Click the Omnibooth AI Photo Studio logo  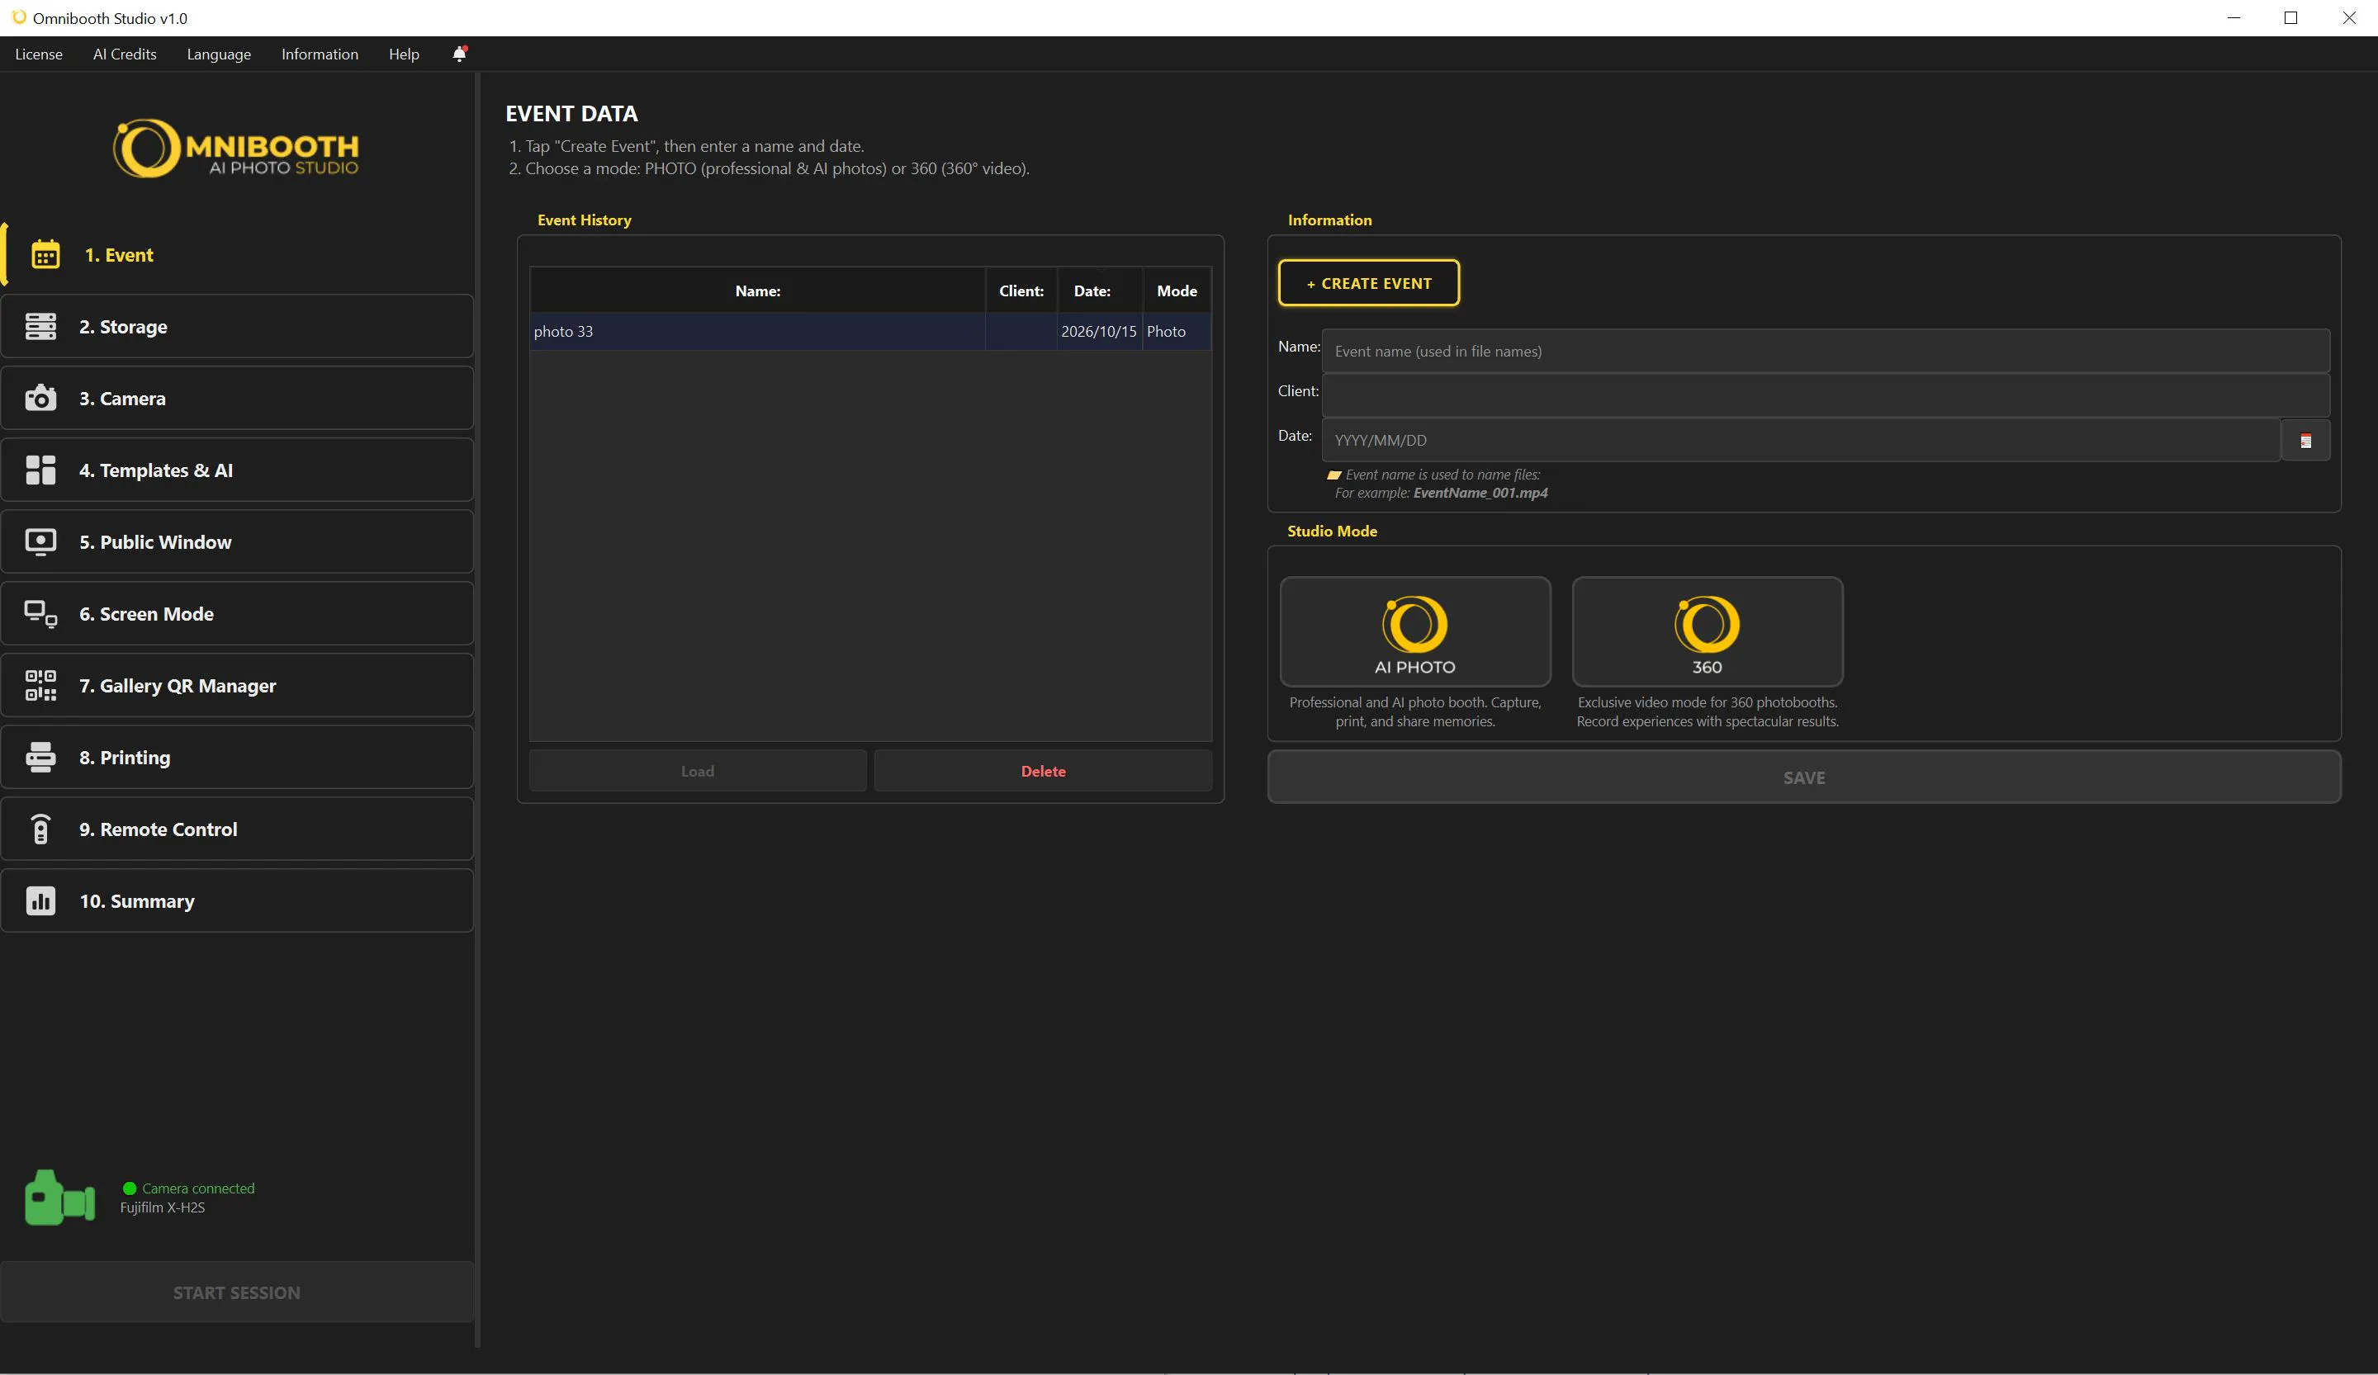pyautogui.click(x=236, y=148)
